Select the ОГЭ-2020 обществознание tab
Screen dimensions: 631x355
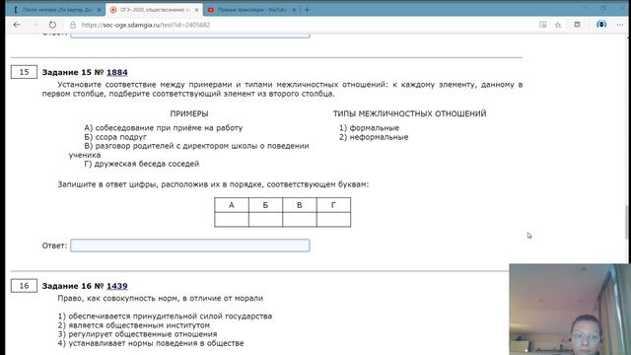tap(155, 10)
